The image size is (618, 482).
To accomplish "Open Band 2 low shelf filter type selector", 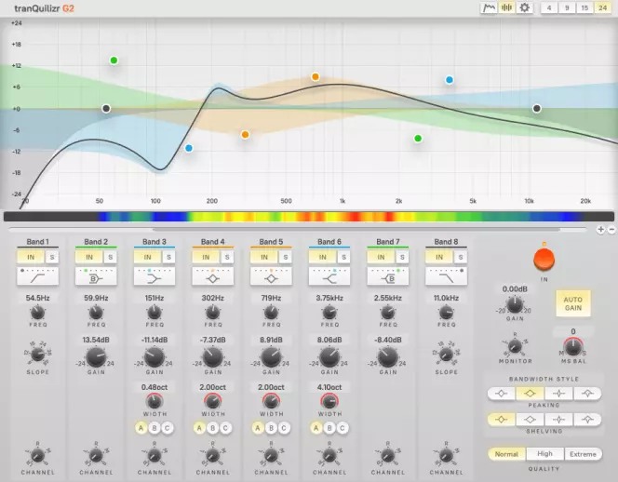I will [96, 275].
